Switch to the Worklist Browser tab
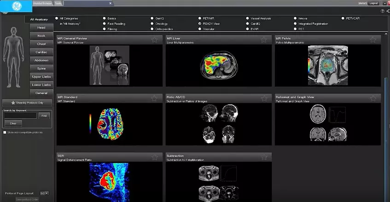 [42, 3]
